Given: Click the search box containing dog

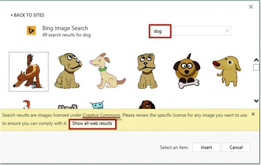Looking at the screenshot, I should [189, 31].
